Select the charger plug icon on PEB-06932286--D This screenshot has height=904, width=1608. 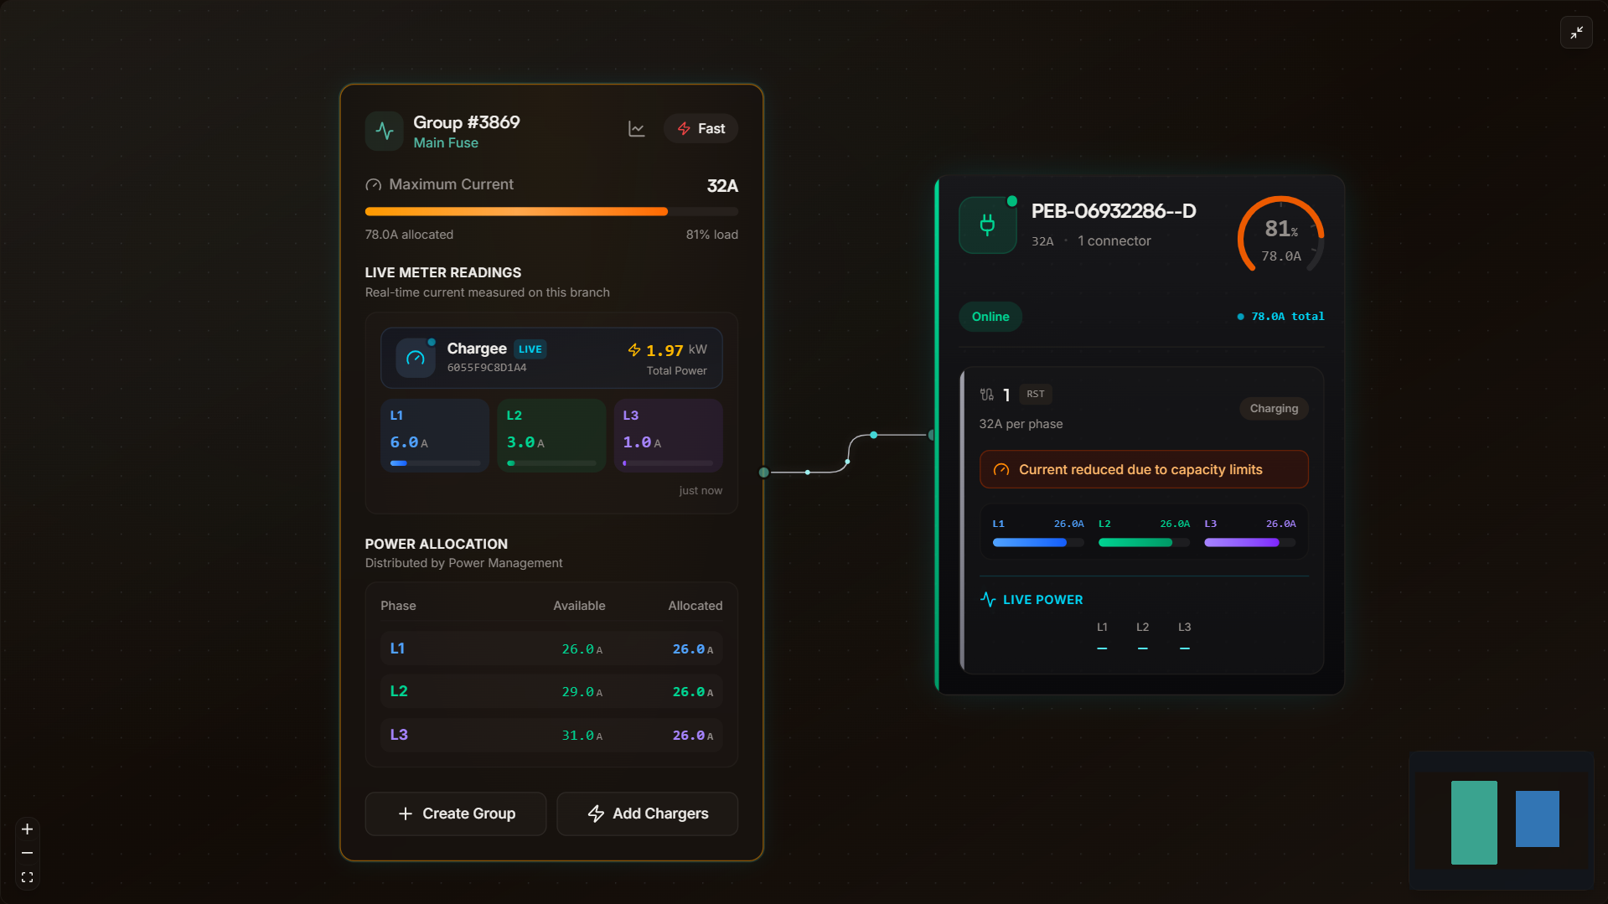tap(987, 224)
